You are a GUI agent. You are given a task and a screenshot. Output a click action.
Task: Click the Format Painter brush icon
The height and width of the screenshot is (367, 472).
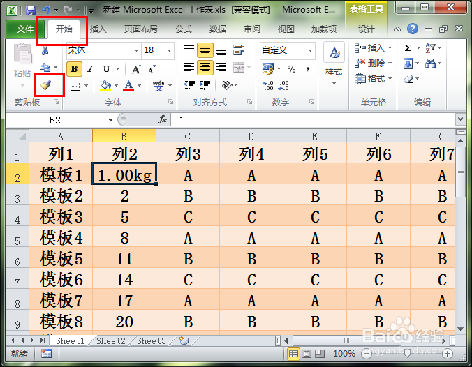(x=46, y=85)
